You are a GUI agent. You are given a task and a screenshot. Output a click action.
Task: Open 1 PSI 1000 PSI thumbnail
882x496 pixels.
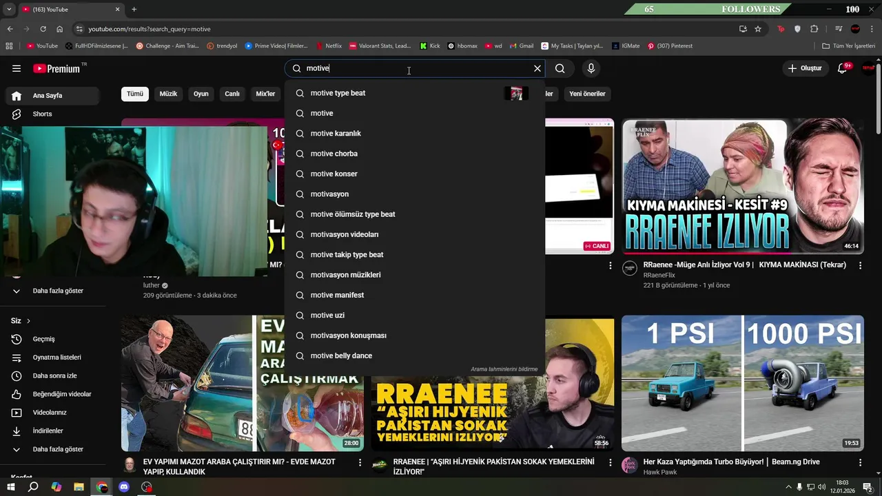pos(743,383)
